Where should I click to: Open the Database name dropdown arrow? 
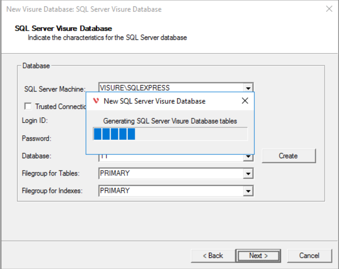point(248,157)
